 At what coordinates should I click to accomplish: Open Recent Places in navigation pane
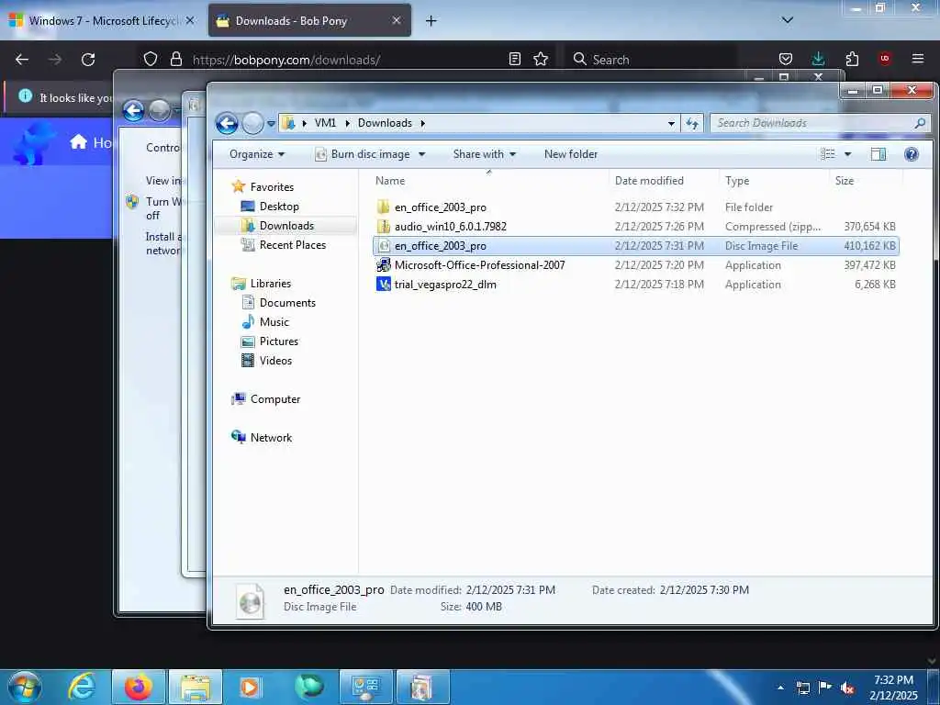click(293, 244)
